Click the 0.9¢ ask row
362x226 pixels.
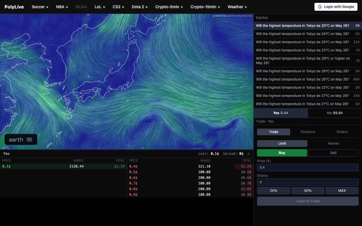point(190,195)
